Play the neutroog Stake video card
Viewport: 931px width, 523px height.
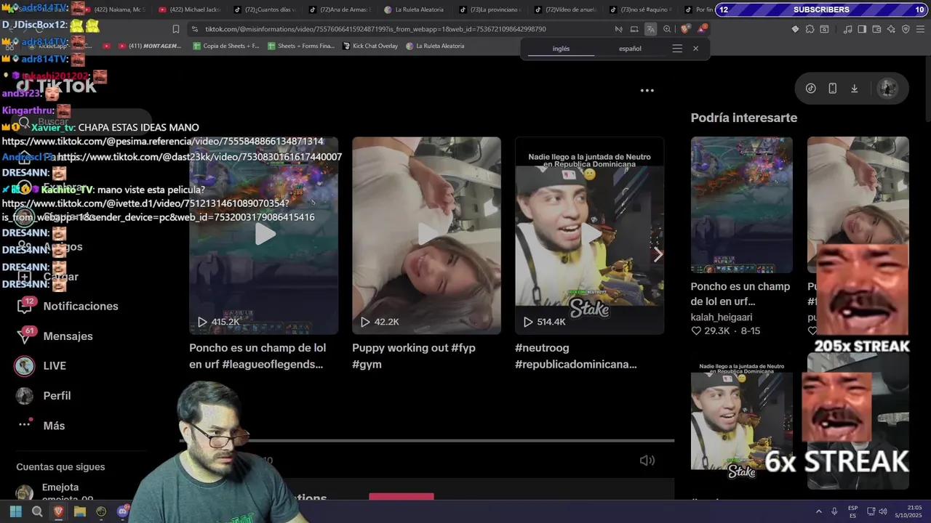589,235
